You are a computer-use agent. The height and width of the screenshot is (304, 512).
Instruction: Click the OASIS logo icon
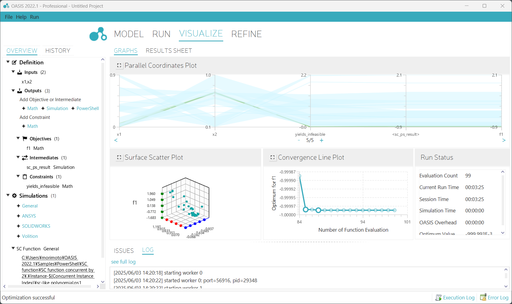point(98,34)
